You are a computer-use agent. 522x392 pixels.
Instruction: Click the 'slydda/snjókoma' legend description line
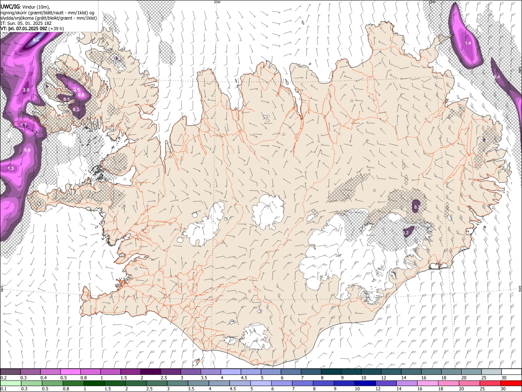click(x=49, y=18)
